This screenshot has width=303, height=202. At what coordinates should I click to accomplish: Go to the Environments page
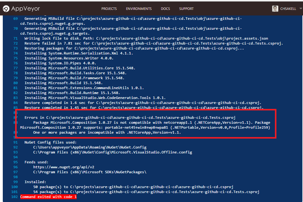[139, 9]
